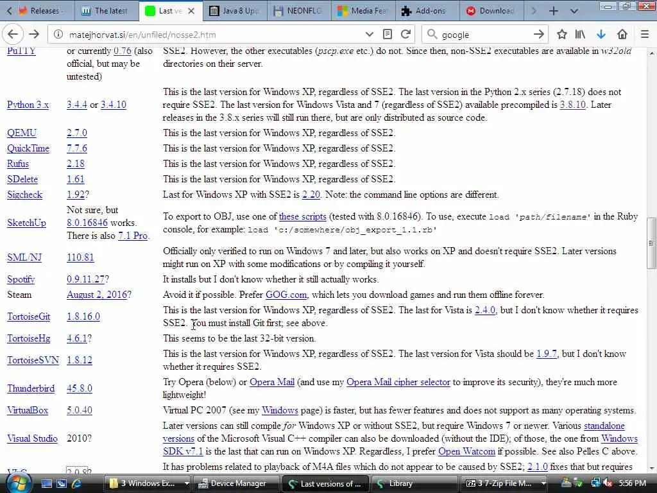The height and width of the screenshot is (493, 657).
Task: Focus the search box containing 'google'
Action: (485, 35)
